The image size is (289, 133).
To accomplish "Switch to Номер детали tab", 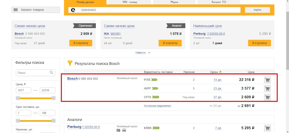I will (85, 2).
